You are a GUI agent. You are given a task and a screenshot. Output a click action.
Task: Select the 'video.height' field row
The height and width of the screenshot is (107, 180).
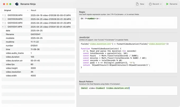(38, 68)
